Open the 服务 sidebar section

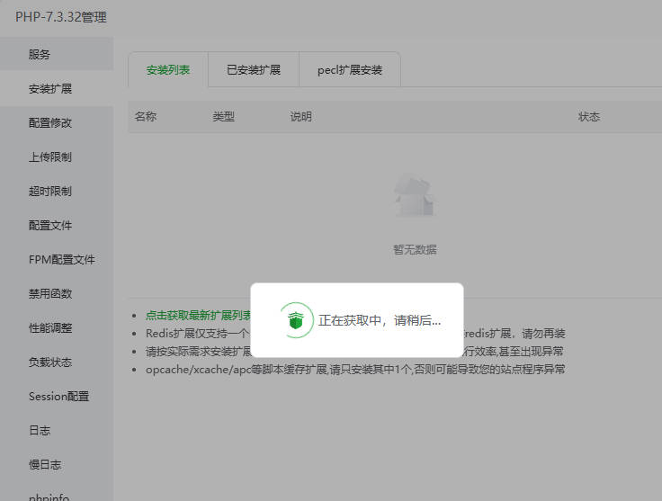pyautogui.click(x=57, y=54)
